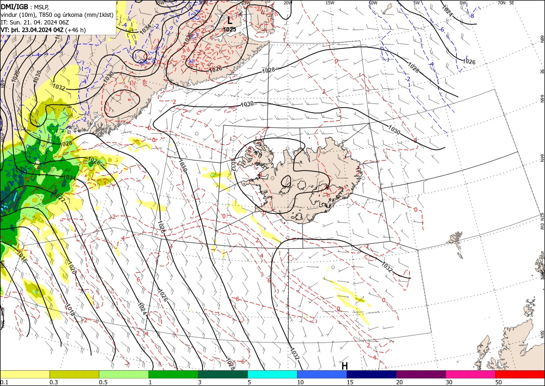Click the "1016" isobar label
Screen dimensions: 545x386
pyautogui.click(x=21, y=256)
